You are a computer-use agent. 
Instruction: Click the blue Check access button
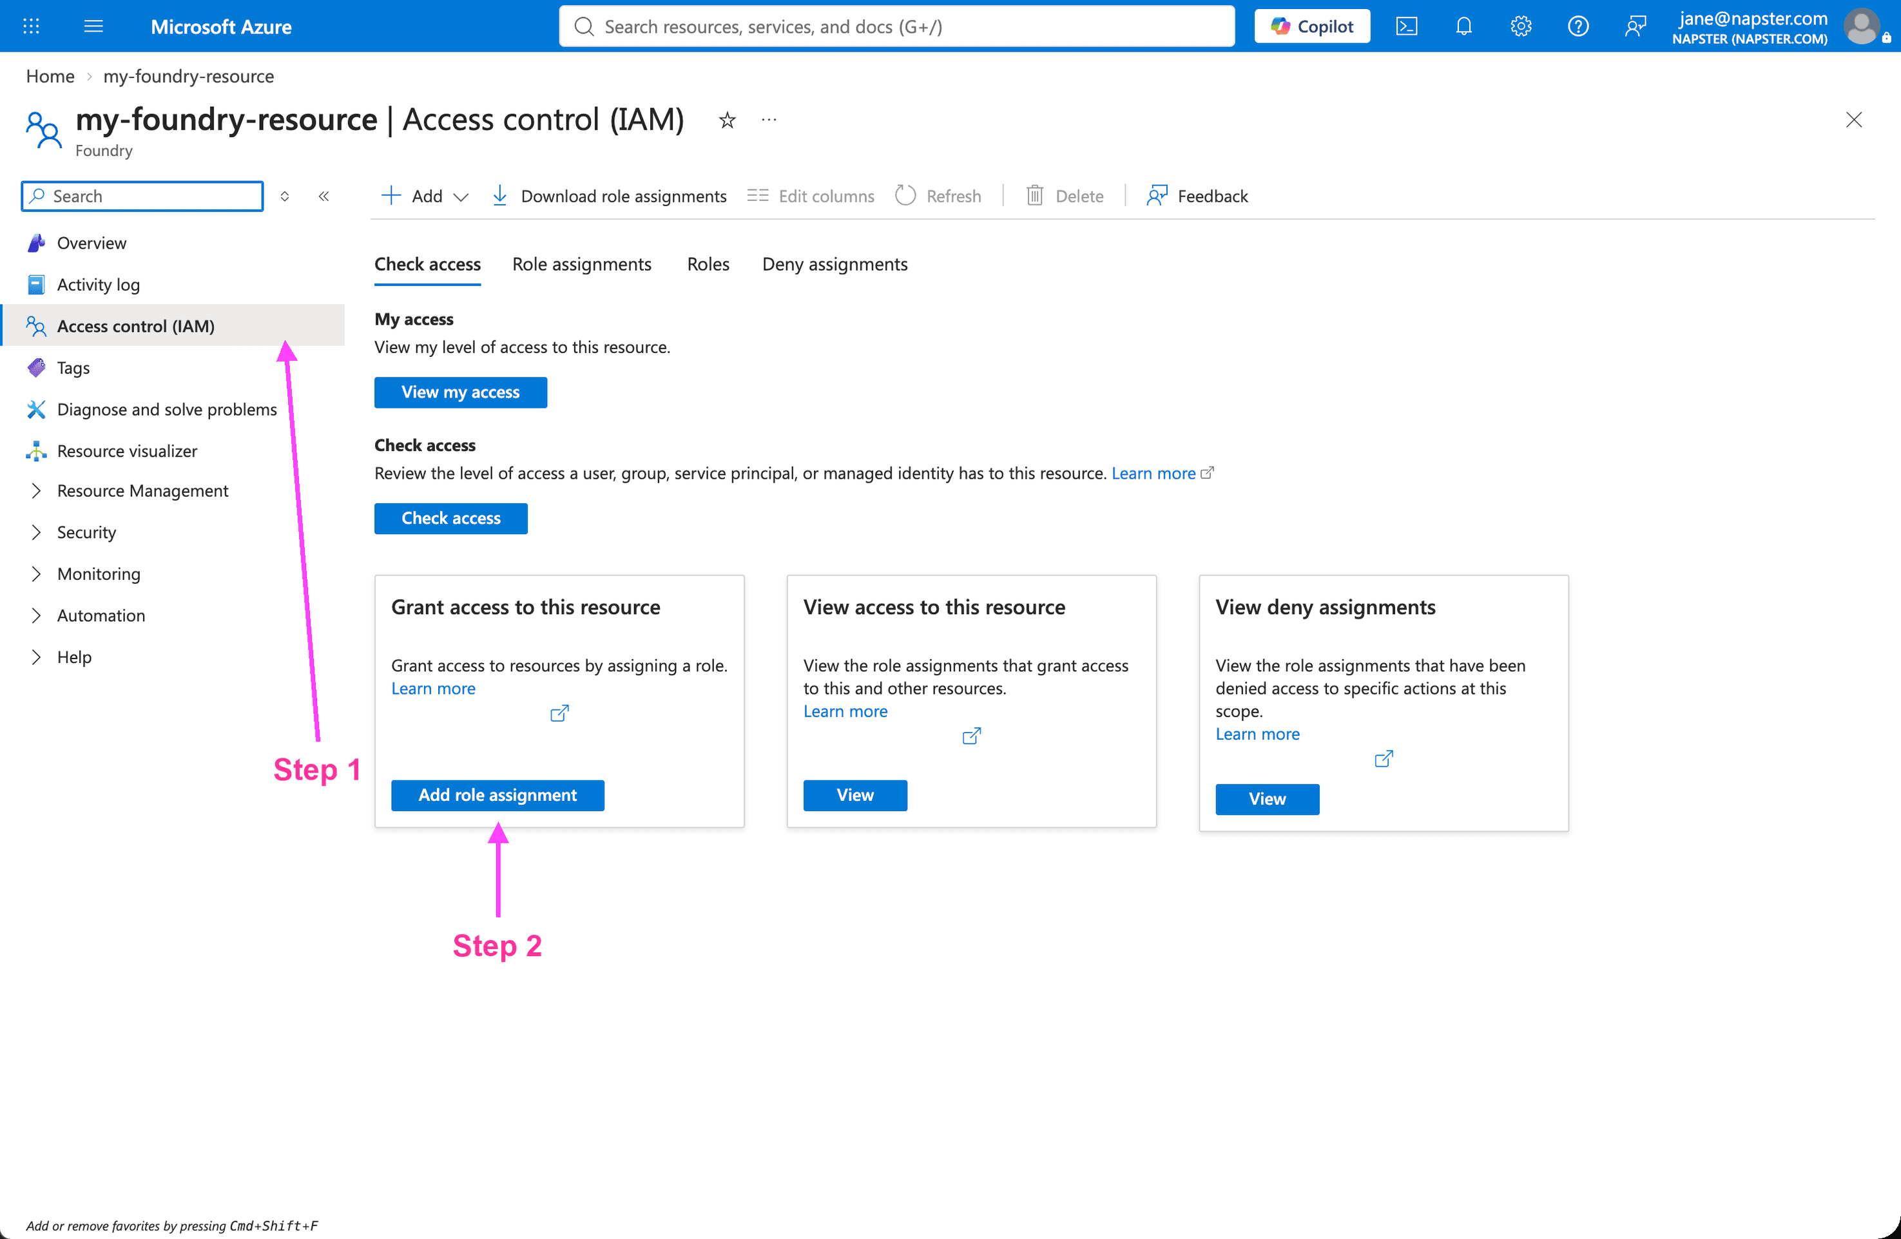(450, 519)
